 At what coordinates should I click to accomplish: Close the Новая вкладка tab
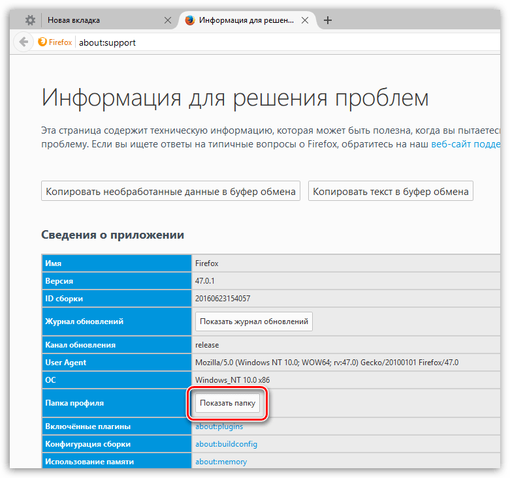168,20
